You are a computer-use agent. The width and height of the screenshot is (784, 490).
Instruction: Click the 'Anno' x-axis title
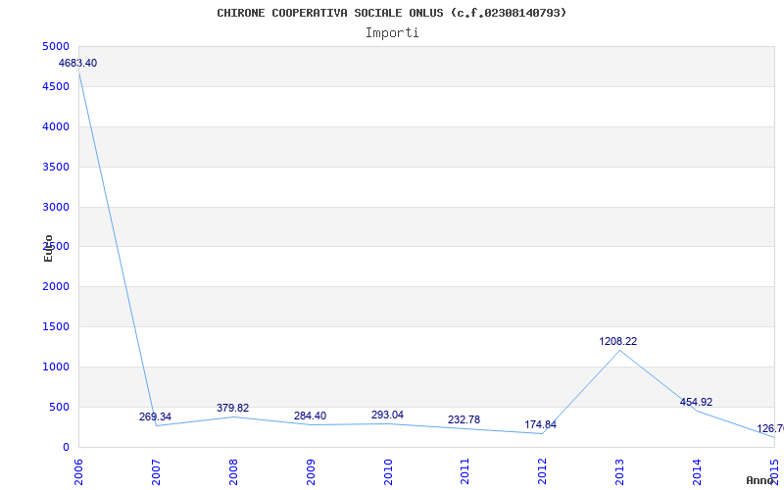coord(760,480)
